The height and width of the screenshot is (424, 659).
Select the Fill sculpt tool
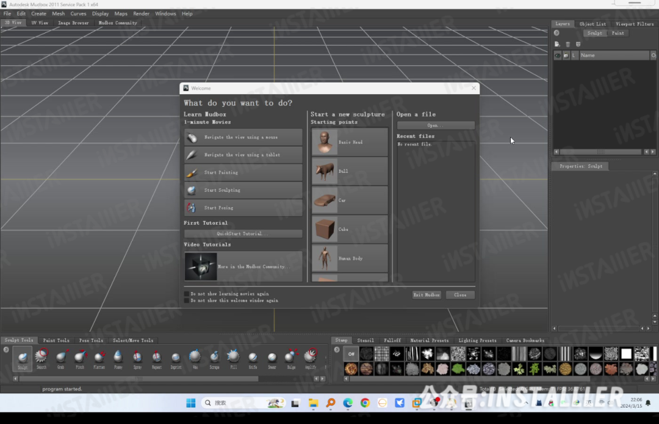pos(233,359)
